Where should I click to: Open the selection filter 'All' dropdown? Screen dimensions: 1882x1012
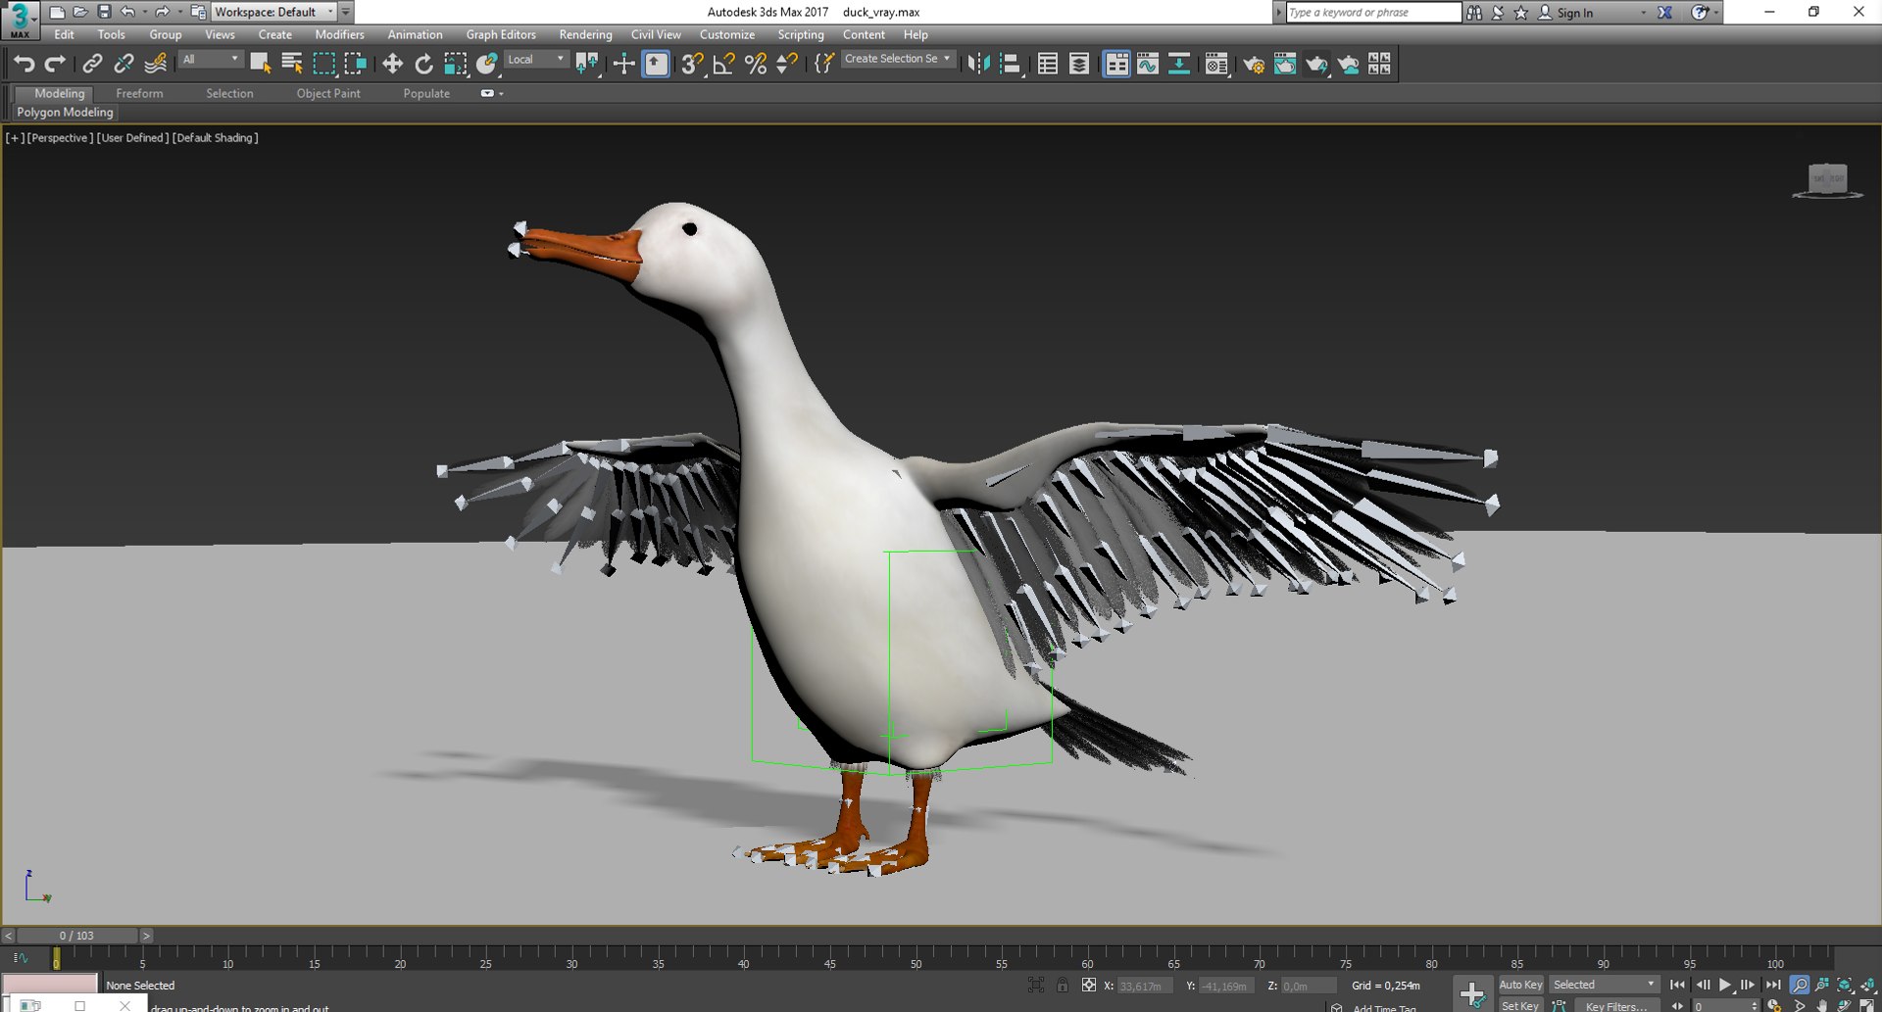[211, 60]
